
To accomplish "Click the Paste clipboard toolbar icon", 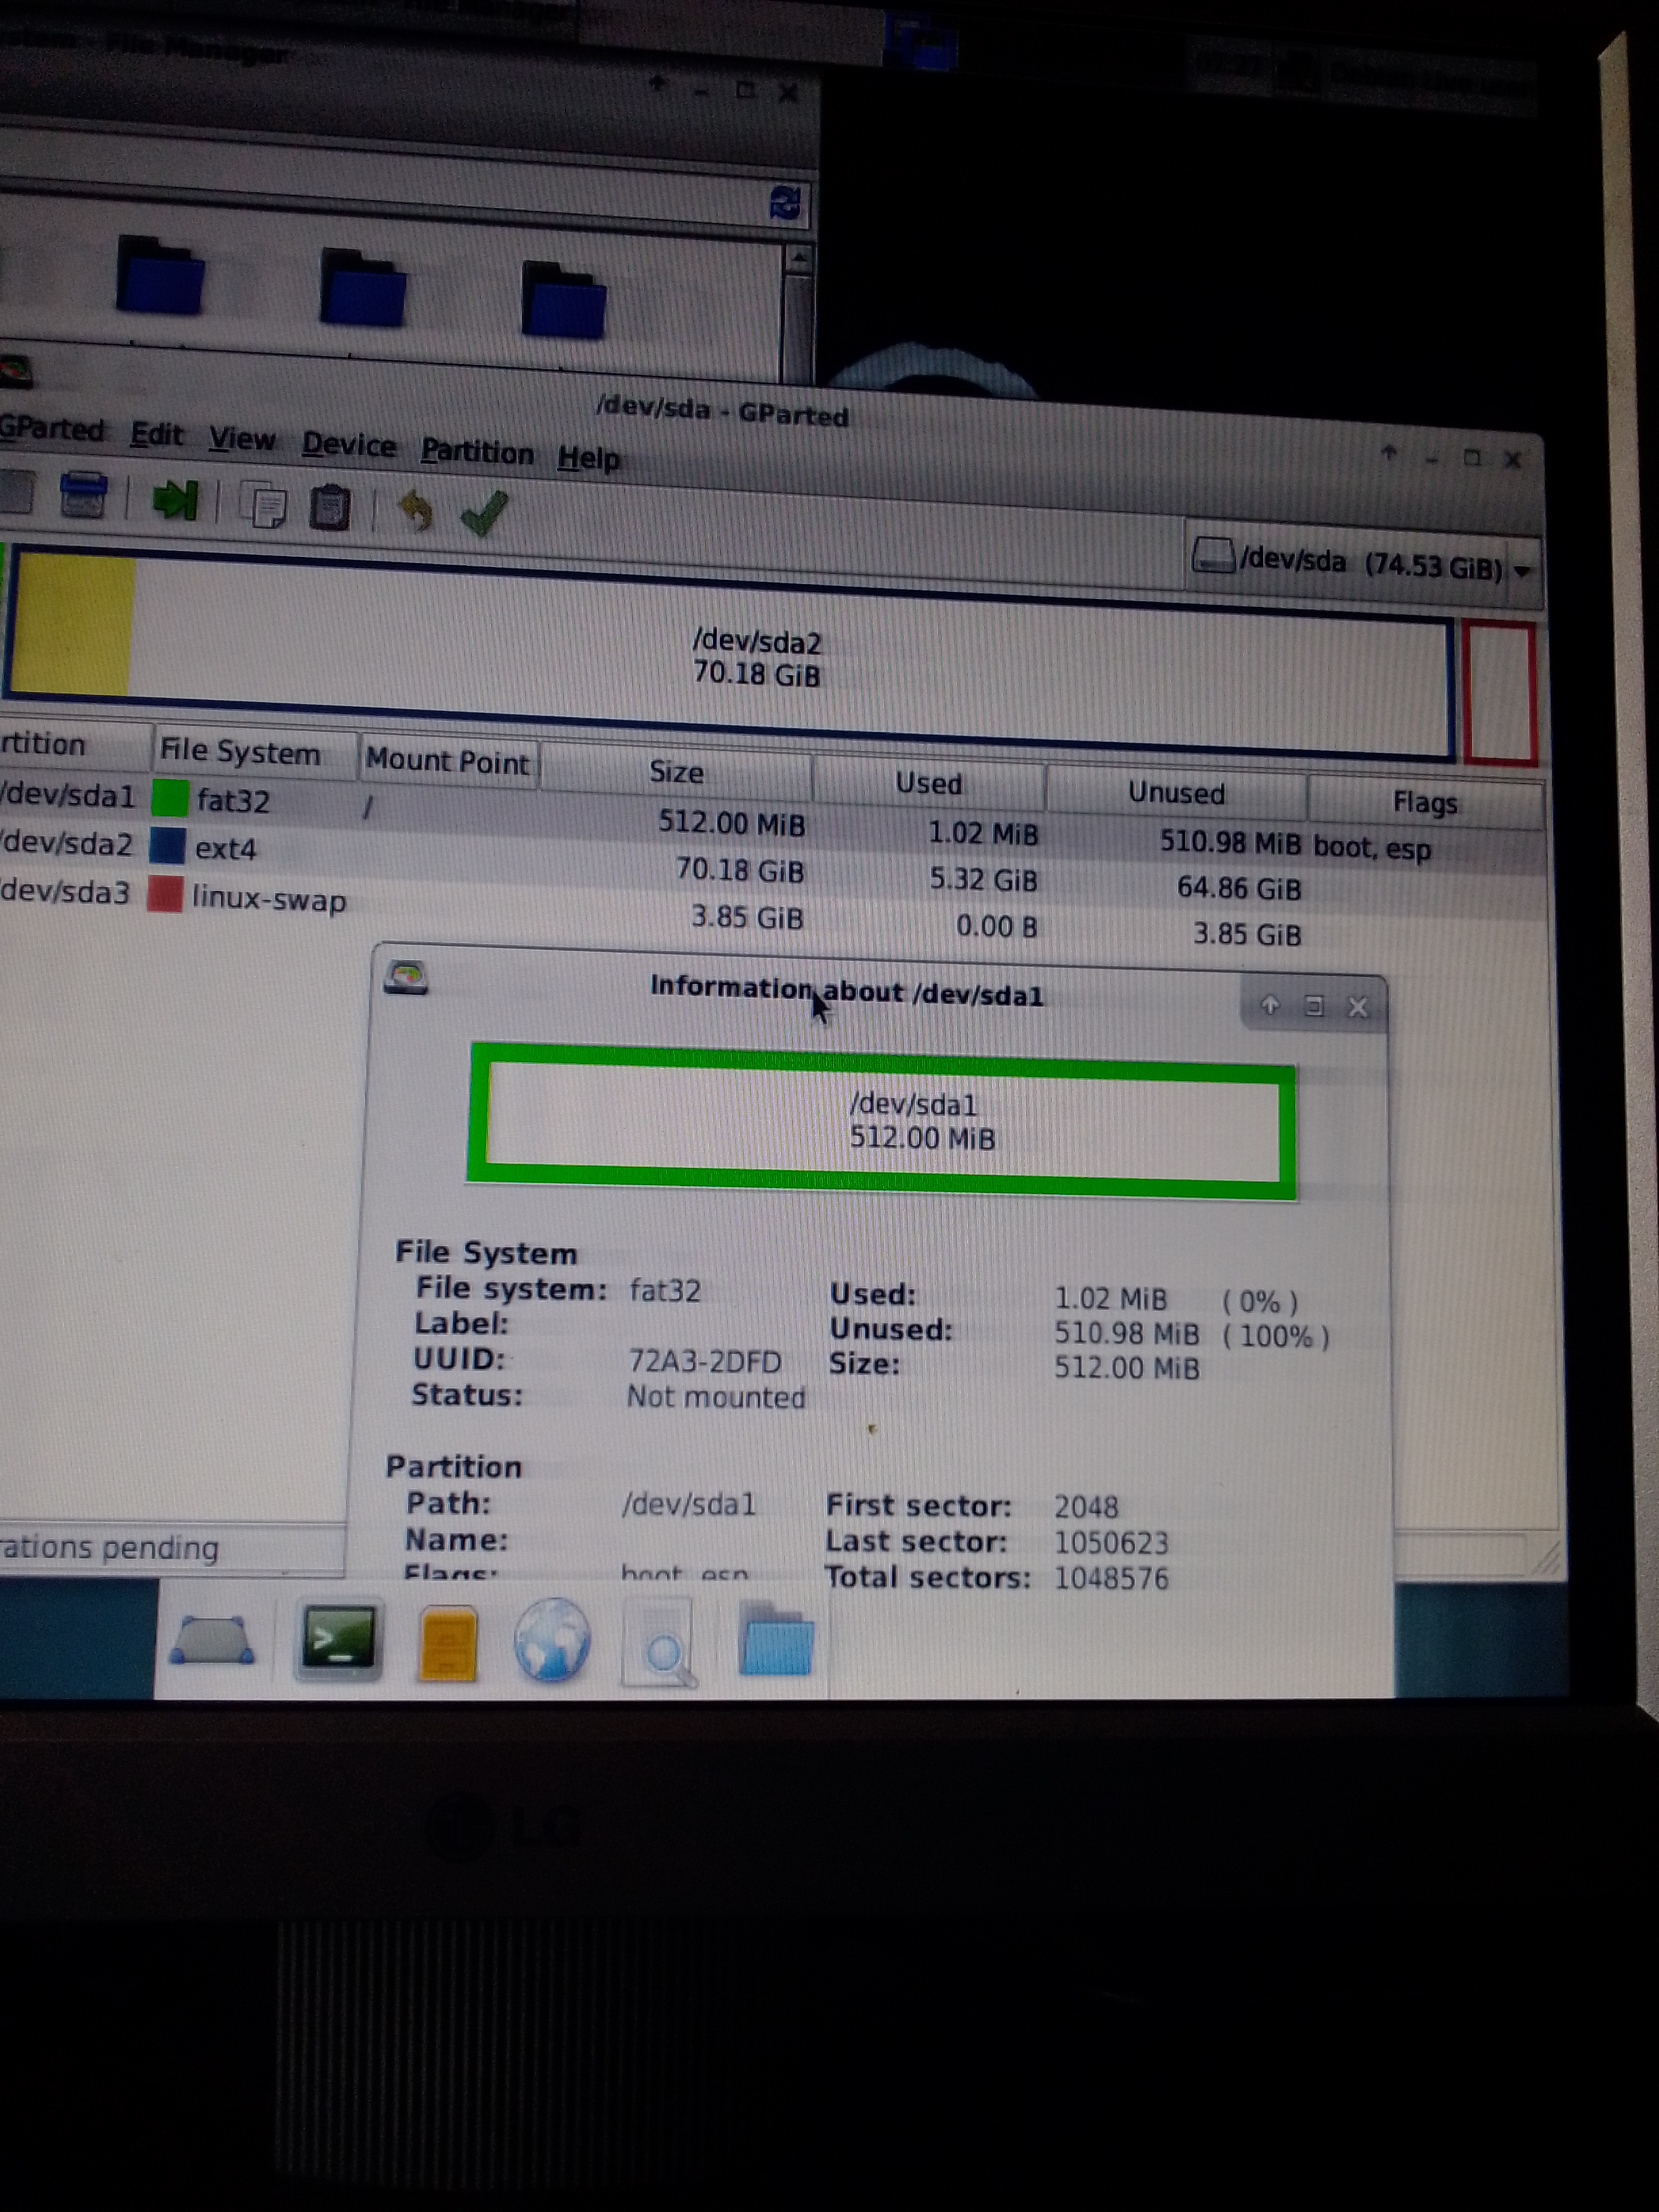I will pyautogui.click(x=329, y=508).
